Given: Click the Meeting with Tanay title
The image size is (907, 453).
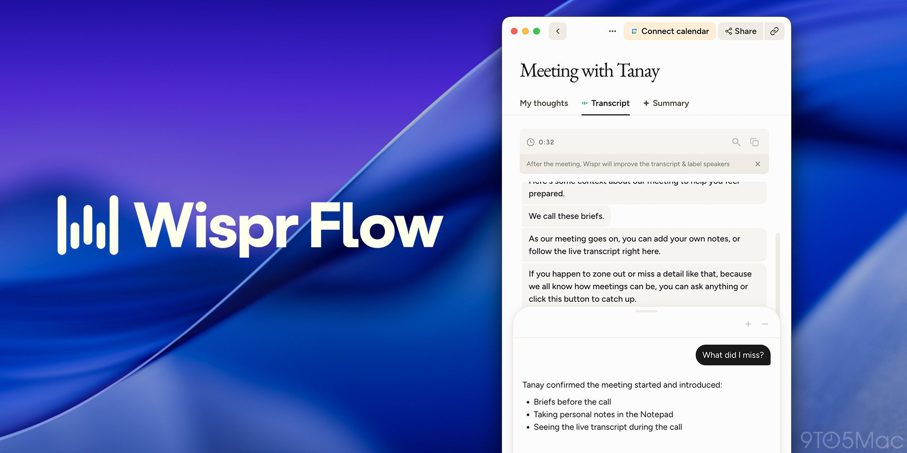Looking at the screenshot, I should click(x=590, y=71).
